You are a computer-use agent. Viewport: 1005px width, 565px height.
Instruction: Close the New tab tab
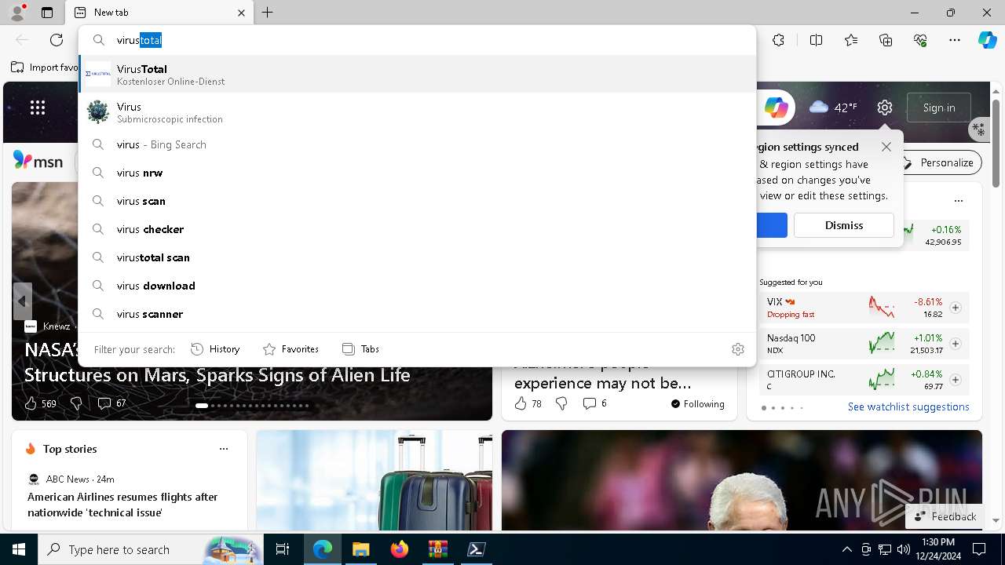coord(241,13)
